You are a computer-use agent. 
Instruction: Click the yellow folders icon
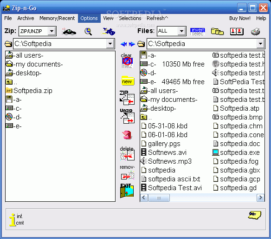click(217, 32)
